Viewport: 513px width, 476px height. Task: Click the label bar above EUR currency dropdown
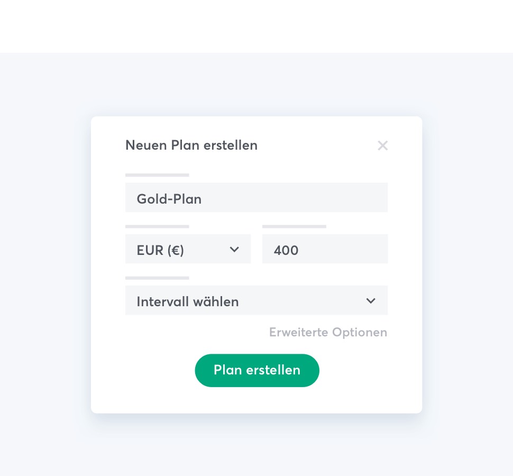[157, 226]
